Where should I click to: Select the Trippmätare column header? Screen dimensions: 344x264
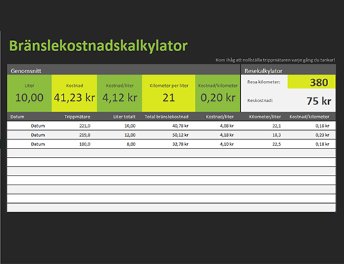pyautogui.click(x=77, y=117)
